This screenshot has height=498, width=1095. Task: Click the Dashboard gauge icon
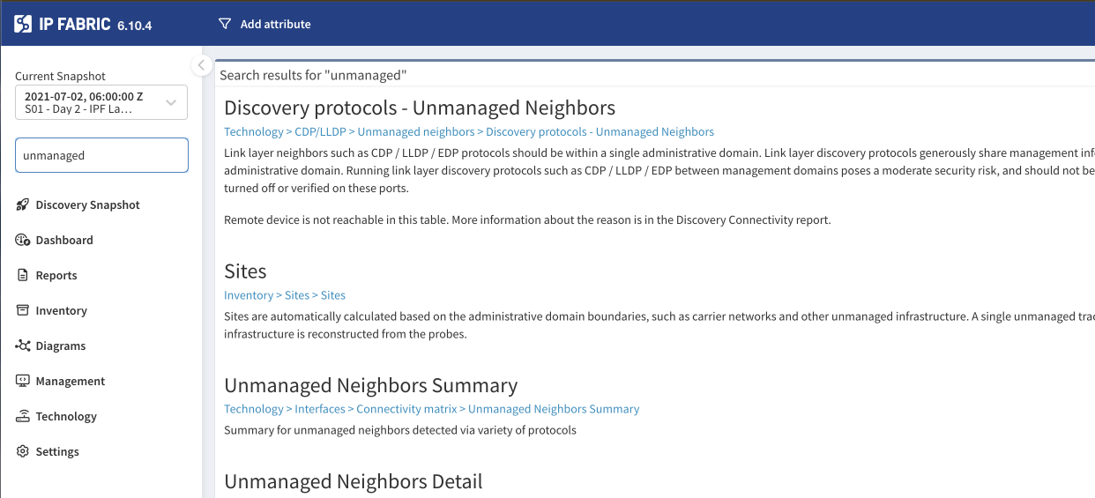coord(23,240)
